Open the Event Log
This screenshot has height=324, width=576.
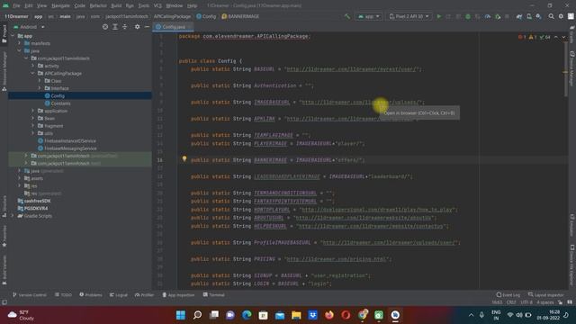tap(508, 295)
